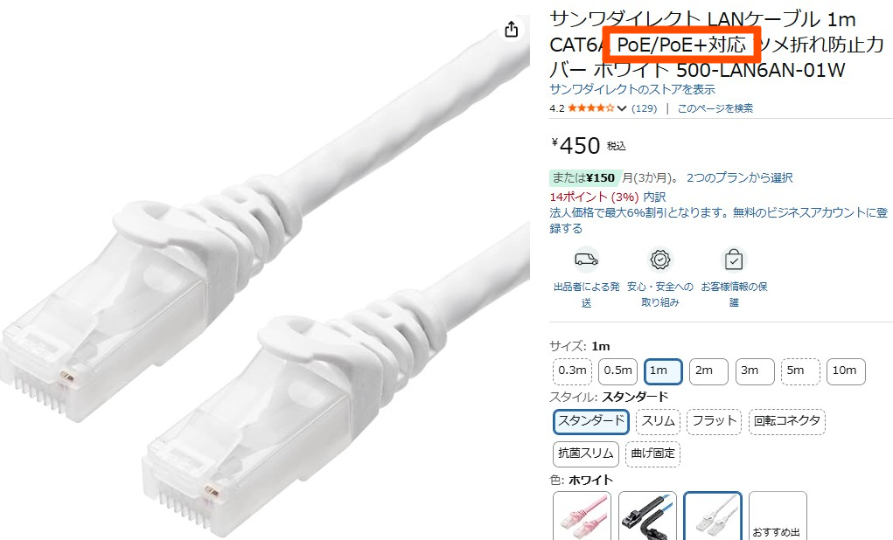Select the pink cable color swatch
Viewport: 893px width, 540px height.
(582, 516)
